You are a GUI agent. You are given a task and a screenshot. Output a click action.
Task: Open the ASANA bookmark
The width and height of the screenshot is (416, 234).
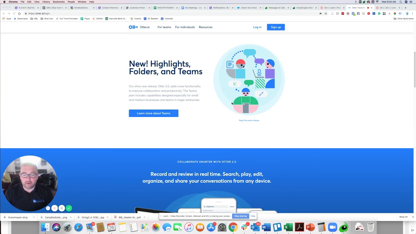click(x=98, y=19)
